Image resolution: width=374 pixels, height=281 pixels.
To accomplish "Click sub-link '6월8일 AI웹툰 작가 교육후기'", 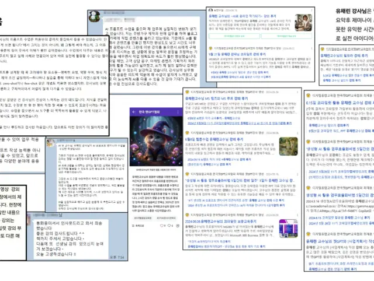I will 214,118.
